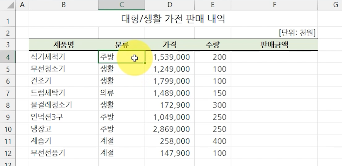The image size is (342, 166).
Task: Click the 분류 cell in the 무선청소기 row
Action: click(121, 69)
